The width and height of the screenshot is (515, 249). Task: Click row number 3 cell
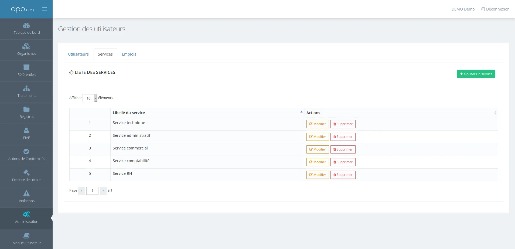[x=90, y=149]
